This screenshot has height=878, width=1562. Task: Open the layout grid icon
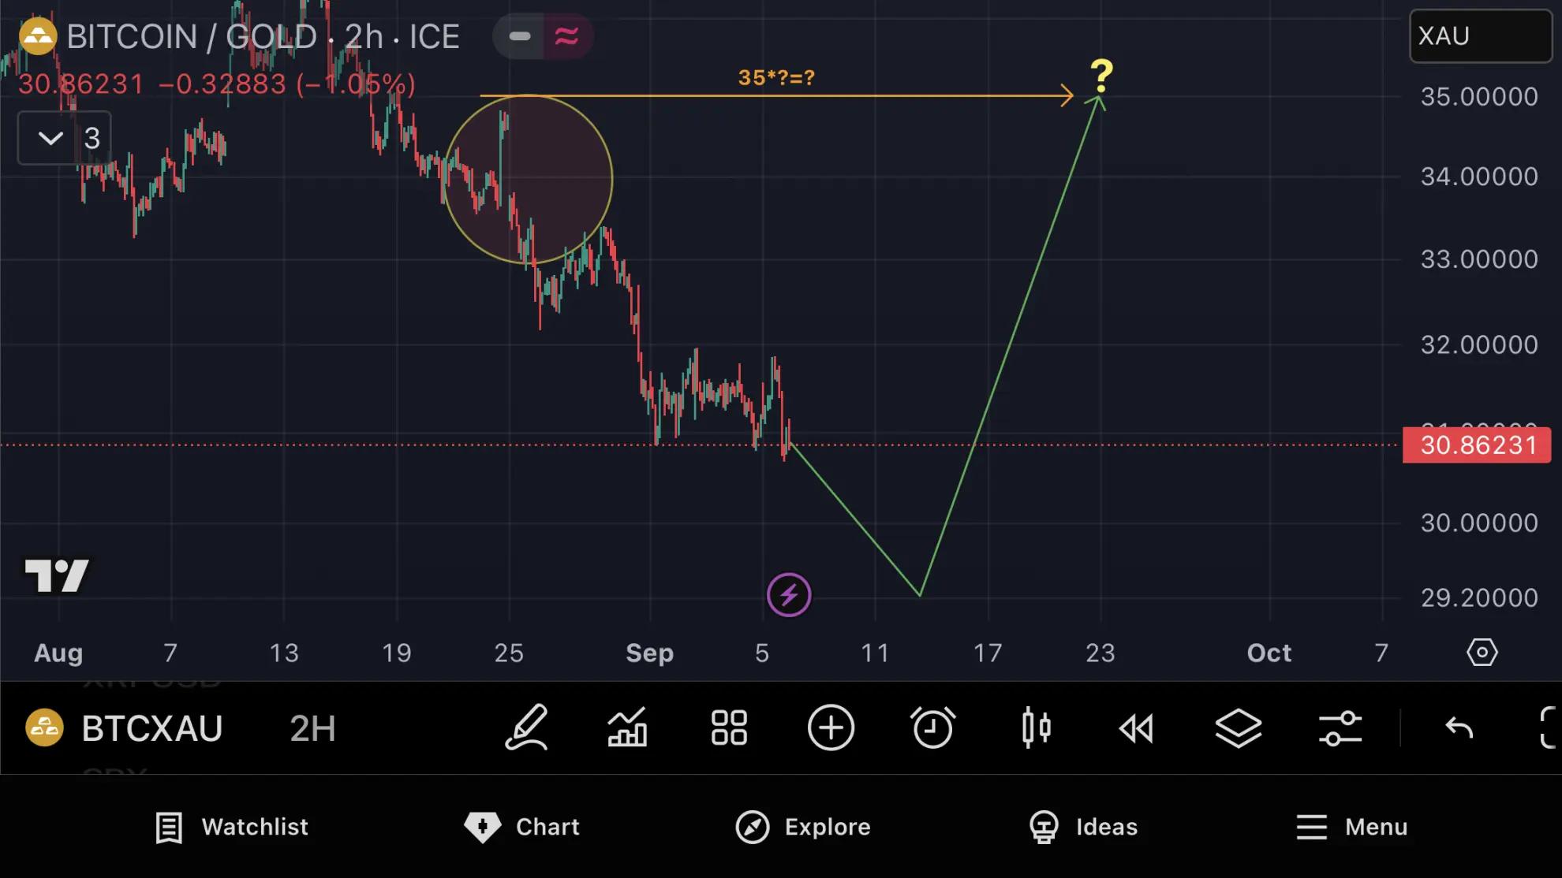coord(729,727)
